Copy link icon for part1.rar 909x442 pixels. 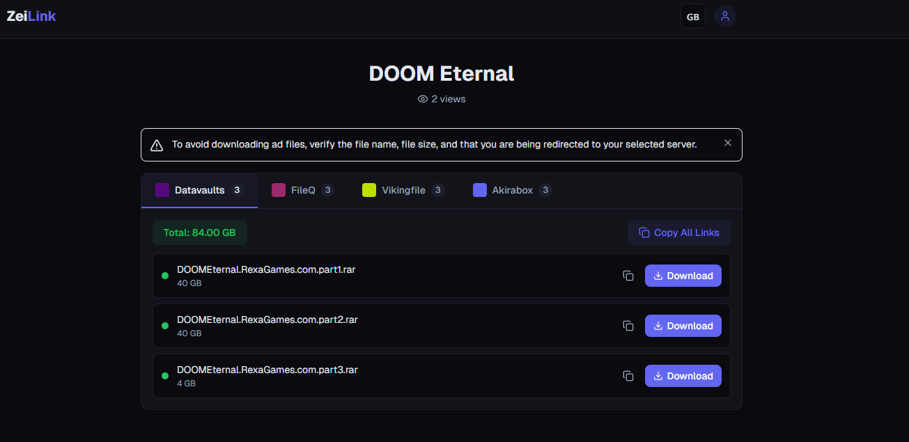tap(628, 276)
